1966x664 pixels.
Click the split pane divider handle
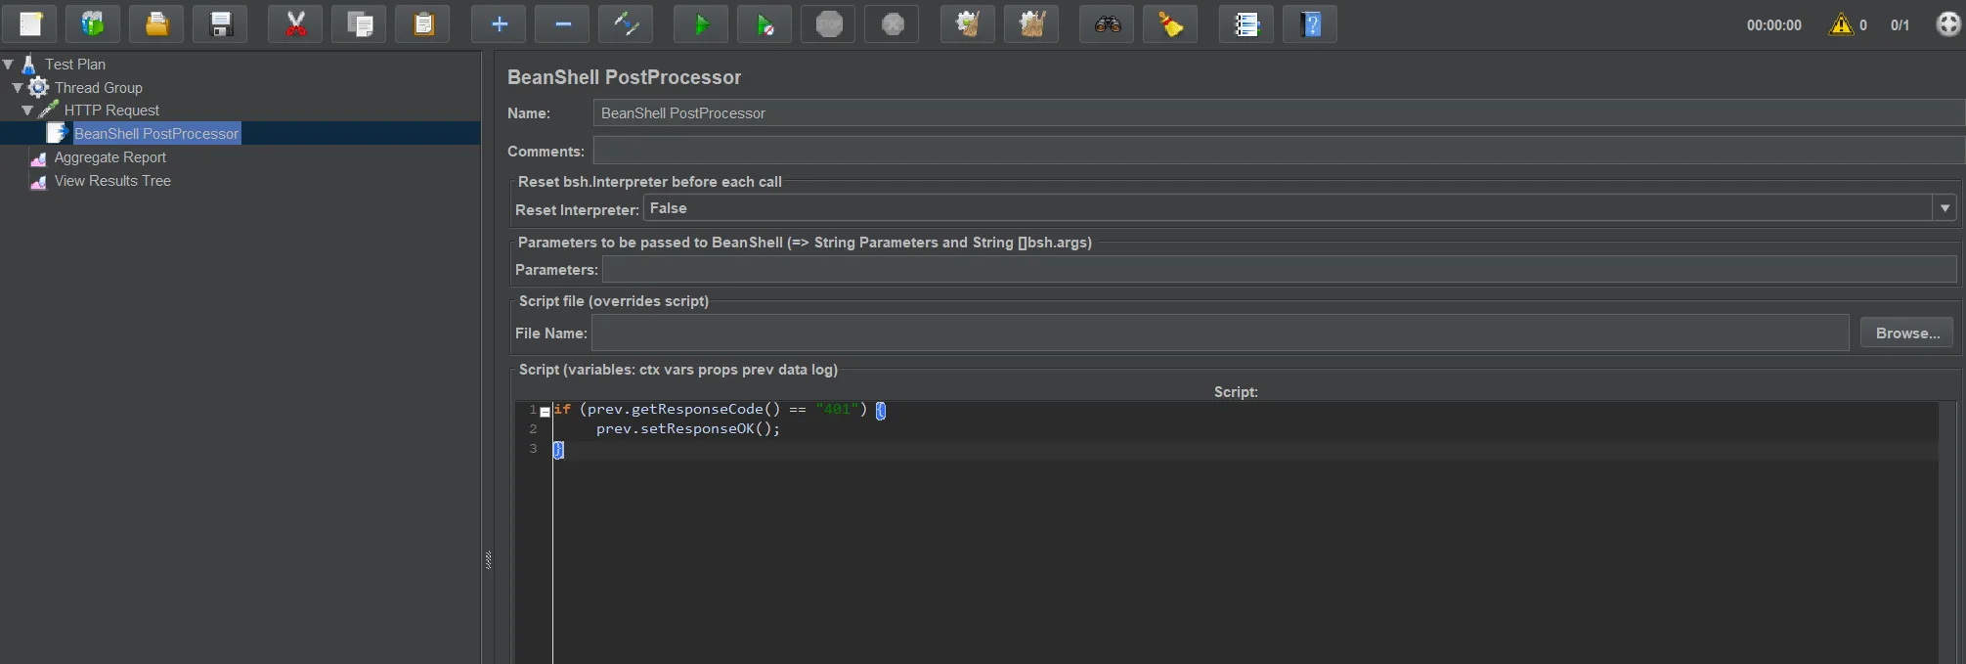coord(488,560)
